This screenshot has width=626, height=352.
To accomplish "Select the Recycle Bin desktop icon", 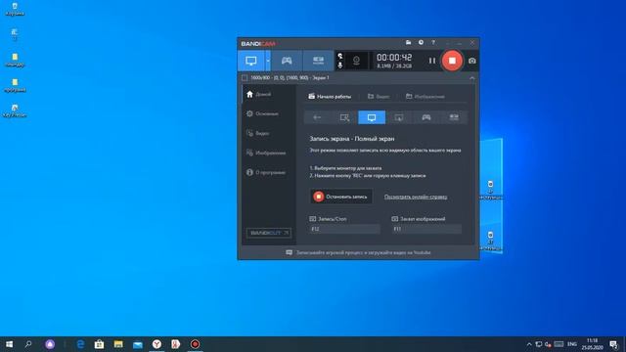I will (x=15, y=9).
